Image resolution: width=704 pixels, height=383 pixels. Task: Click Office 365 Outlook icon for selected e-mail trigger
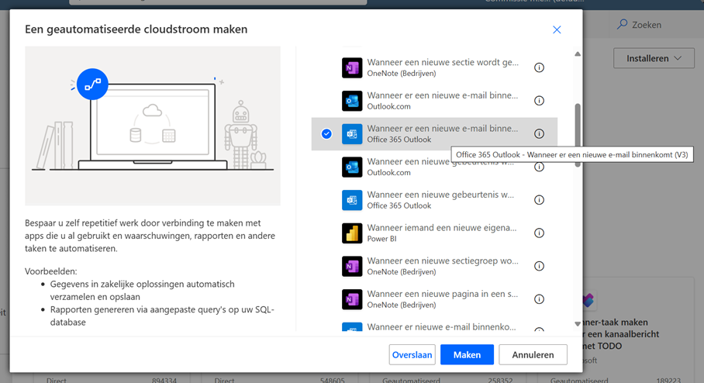pyautogui.click(x=352, y=134)
